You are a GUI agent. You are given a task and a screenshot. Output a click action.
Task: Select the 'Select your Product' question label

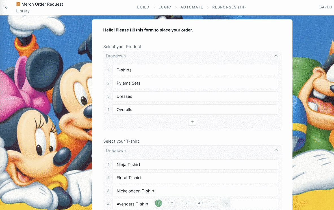(122, 47)
